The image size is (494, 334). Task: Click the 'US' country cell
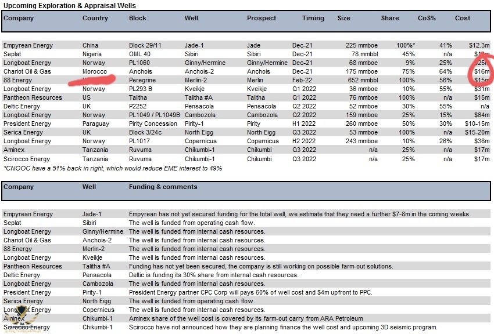point(87,98)
